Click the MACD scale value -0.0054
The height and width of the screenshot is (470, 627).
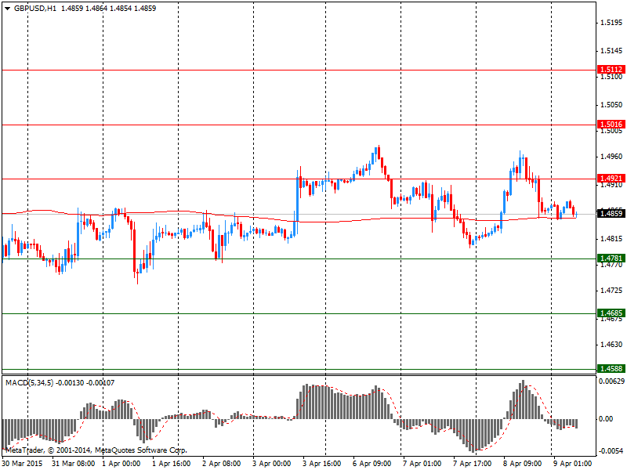(x=611, y=451)
